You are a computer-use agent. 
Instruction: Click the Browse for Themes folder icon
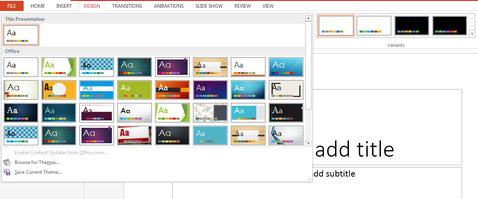tap(7, 162)
